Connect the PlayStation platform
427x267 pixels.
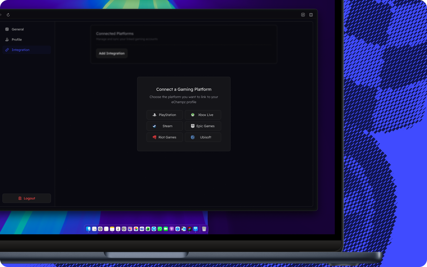(165, 115)
